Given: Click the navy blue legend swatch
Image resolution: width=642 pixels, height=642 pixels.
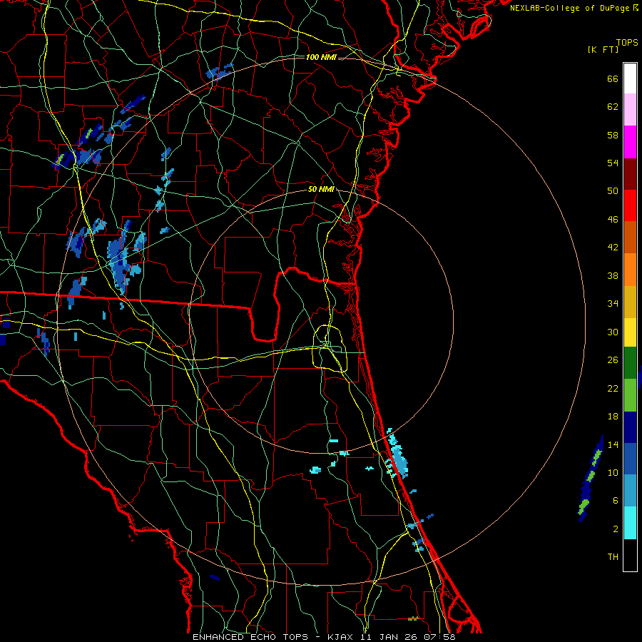Looking at the screenshot, I should click(x=630, y=427).
